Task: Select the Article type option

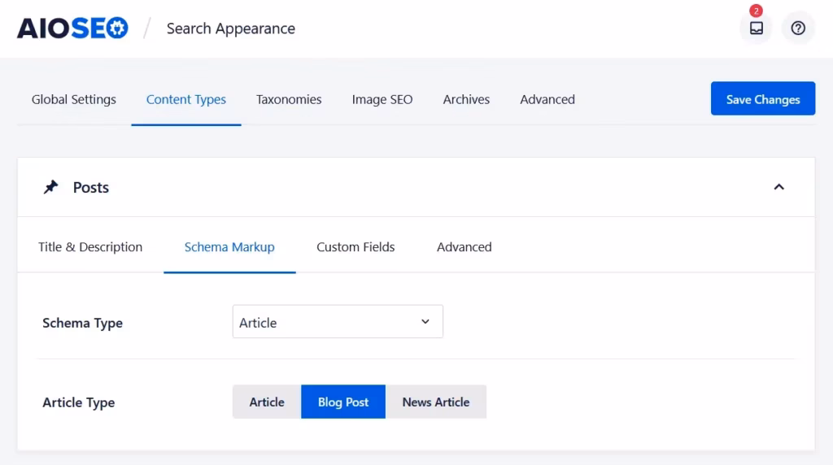Action: coord(267,402)
